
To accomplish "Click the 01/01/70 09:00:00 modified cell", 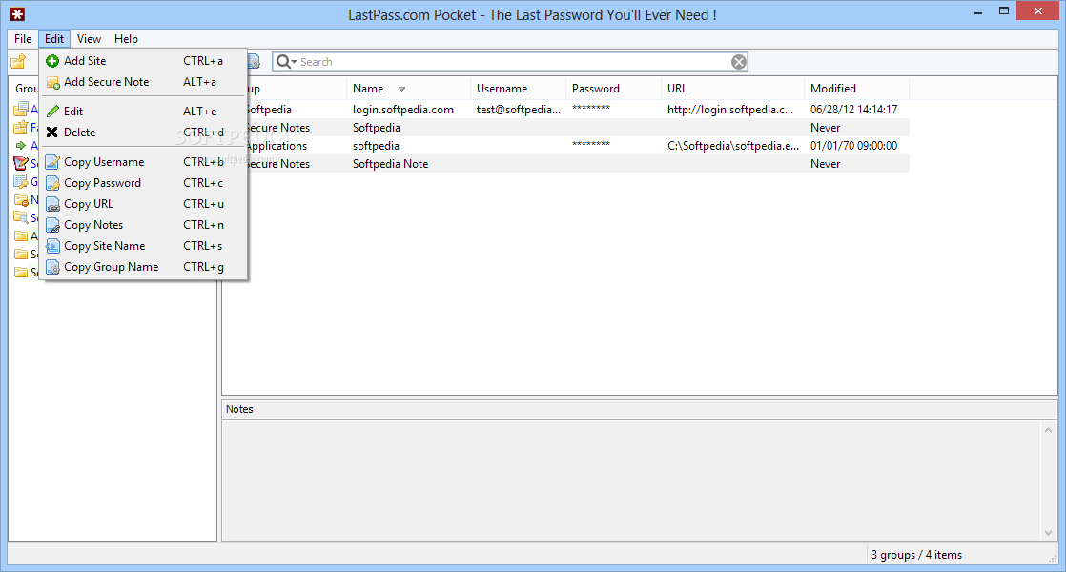I will [x=854, y=146].
